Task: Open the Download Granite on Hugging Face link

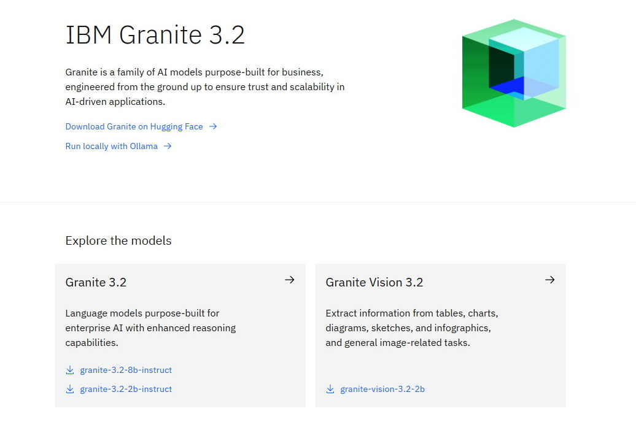Action: click(x=134, y=126)
